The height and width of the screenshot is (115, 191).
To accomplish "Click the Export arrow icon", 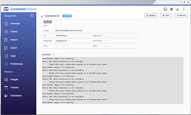I will tap(6, 48).
